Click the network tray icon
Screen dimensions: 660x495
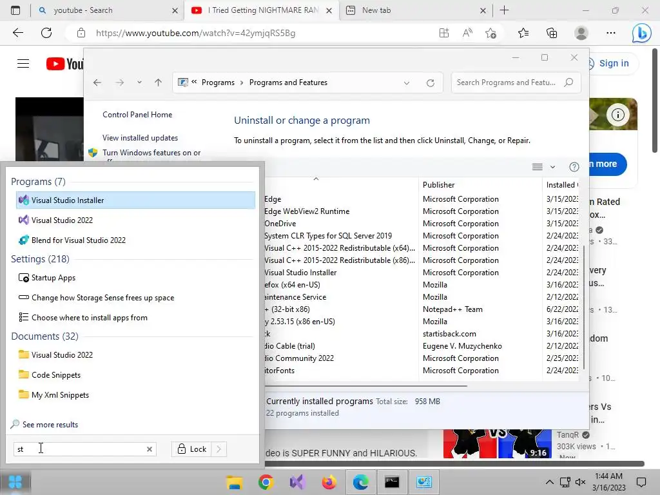(x=565, y=482)
